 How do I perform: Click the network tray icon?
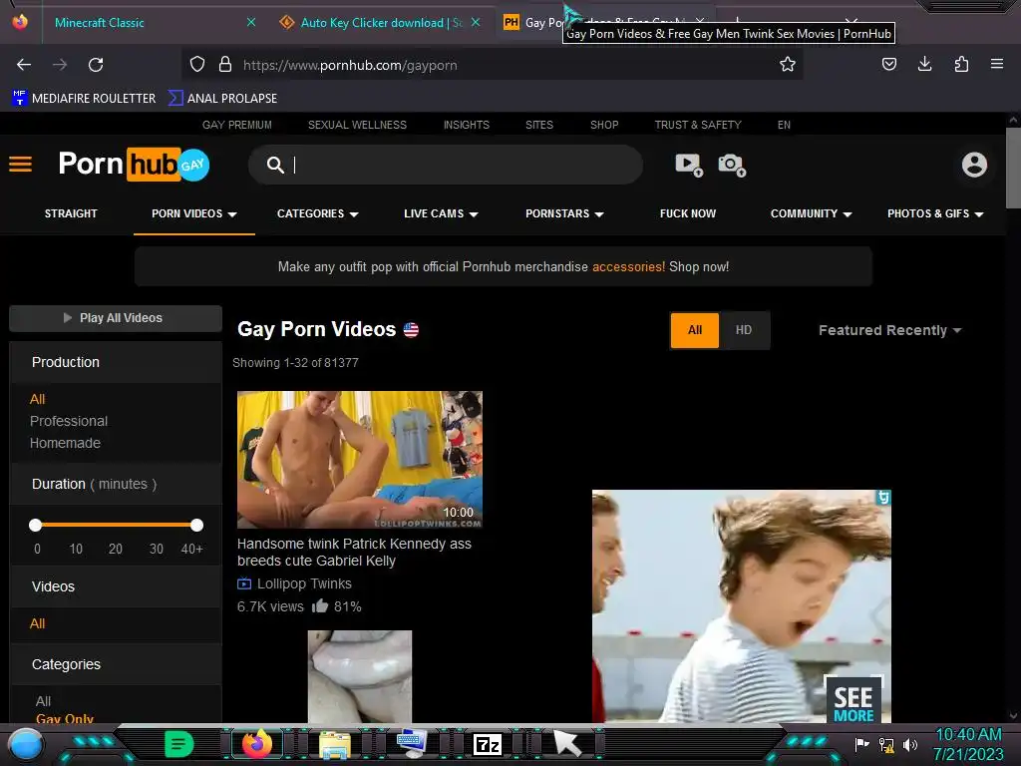886,744
